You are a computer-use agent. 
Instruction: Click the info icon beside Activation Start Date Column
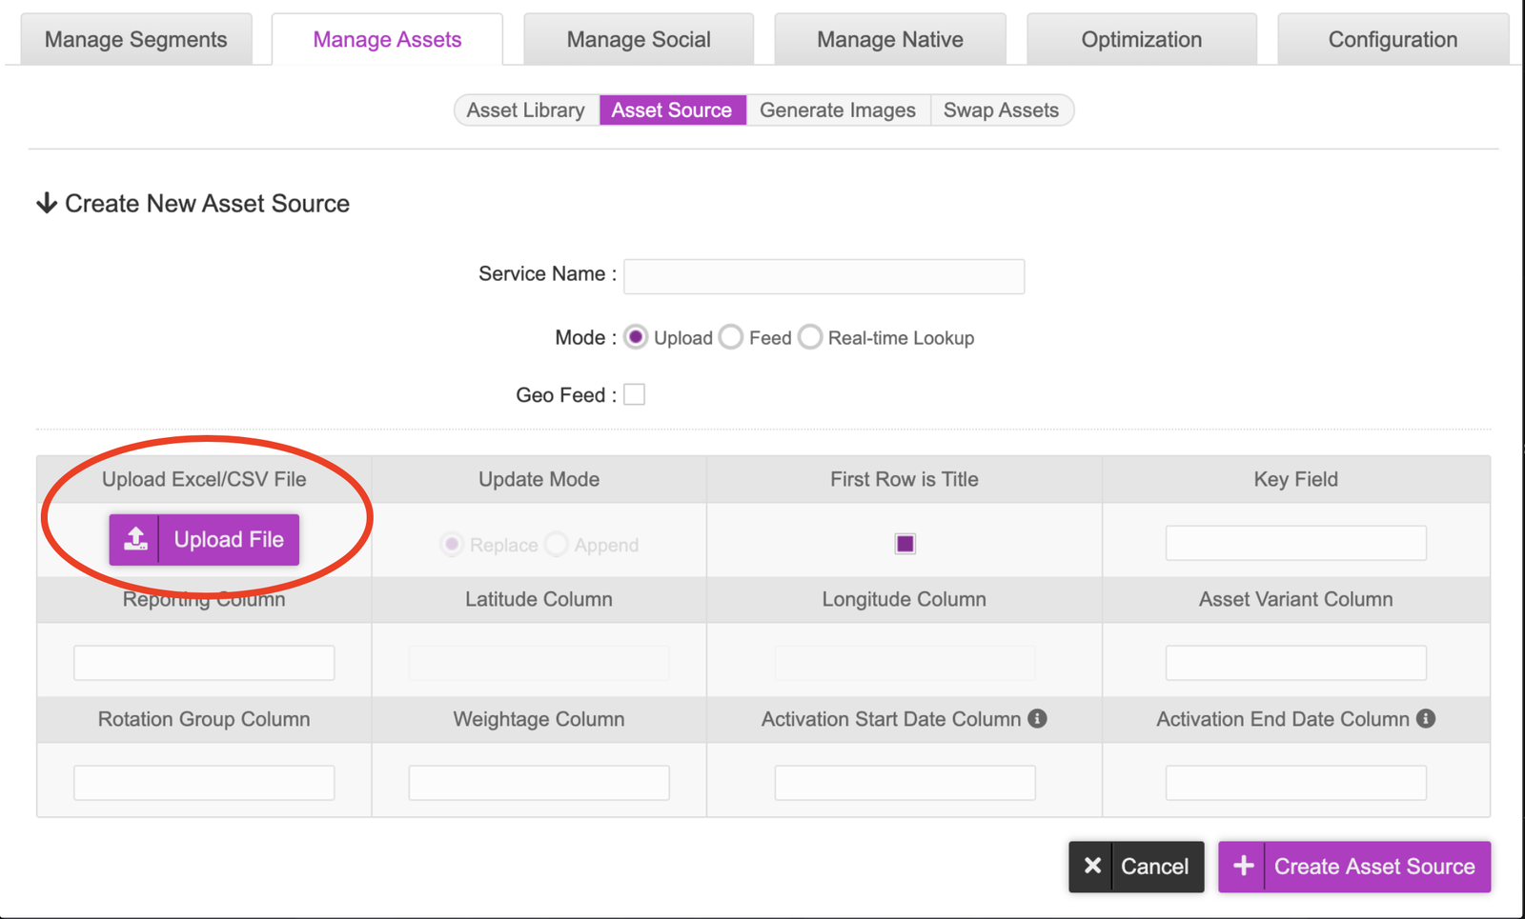[x=1037, y=719]
